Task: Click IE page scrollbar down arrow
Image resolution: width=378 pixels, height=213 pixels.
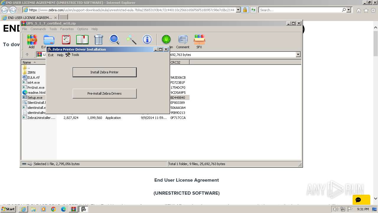Action: click(376, 199)
